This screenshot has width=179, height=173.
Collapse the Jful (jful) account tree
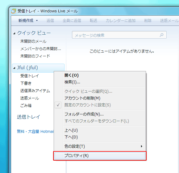(x=14, y=68)
